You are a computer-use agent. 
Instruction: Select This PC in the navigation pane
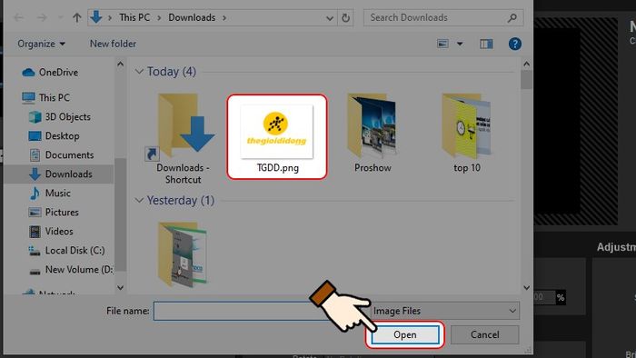tap(54, 97)
